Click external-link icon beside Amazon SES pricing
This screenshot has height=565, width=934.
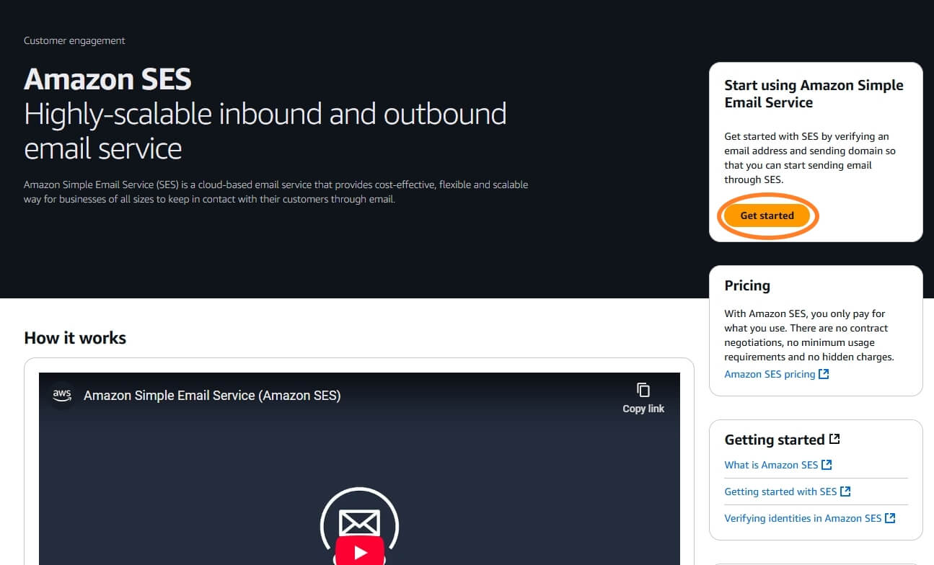pyautogui.click(x=824, y=374)
